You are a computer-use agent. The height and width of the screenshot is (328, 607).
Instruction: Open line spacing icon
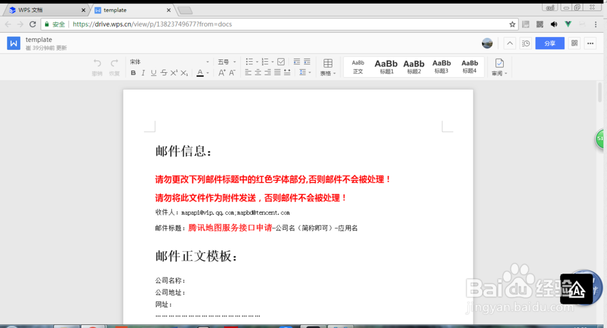tap(303, 72)
